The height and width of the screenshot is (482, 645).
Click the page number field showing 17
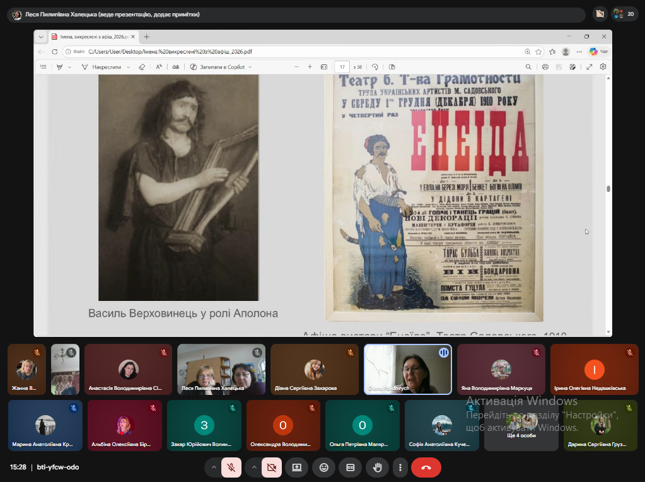point(342,67)
